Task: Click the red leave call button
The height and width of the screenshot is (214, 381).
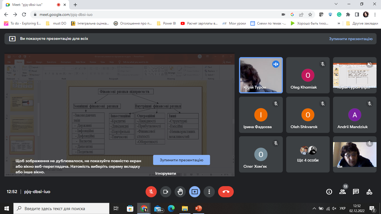Action: click(x=226, y=192)
